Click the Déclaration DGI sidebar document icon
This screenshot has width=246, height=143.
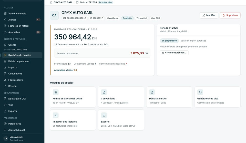[x=5, y=99]
